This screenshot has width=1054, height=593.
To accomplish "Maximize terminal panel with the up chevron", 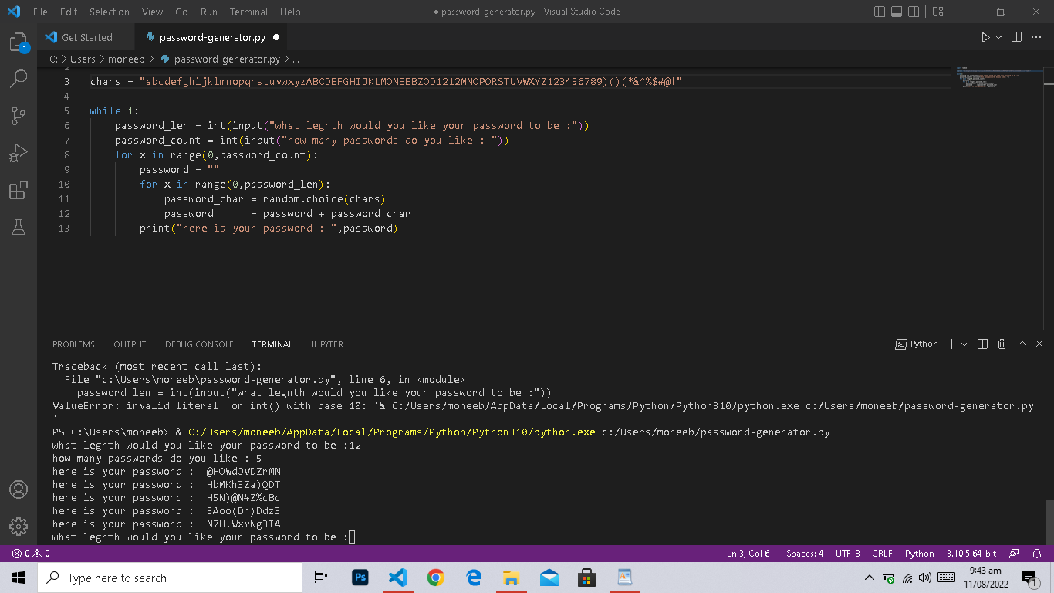I will coord(1022,344).
